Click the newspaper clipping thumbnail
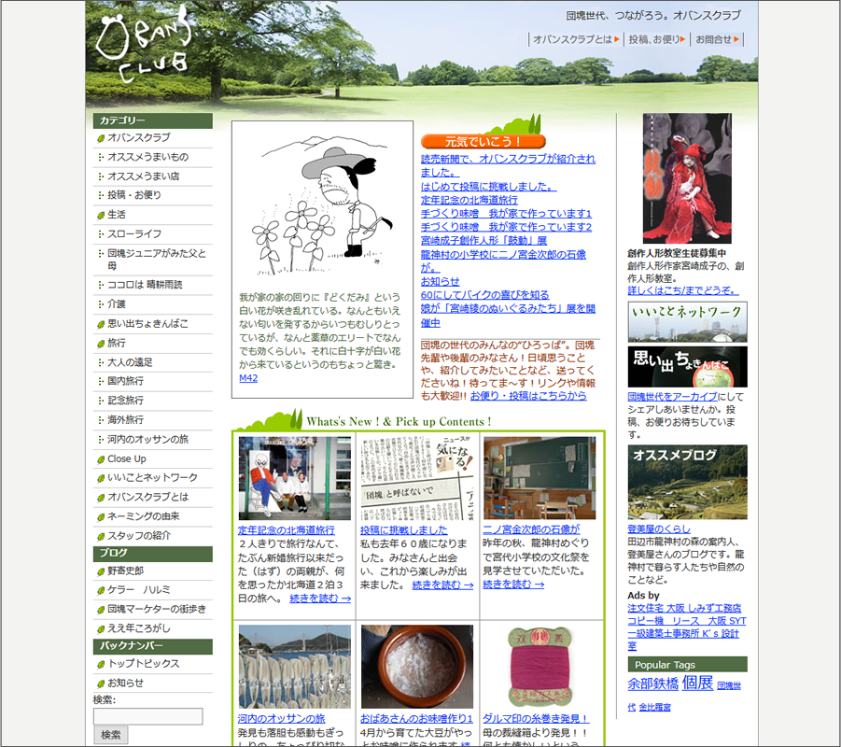This screenshot has height=747, width=841. click(x=417, y=478)
